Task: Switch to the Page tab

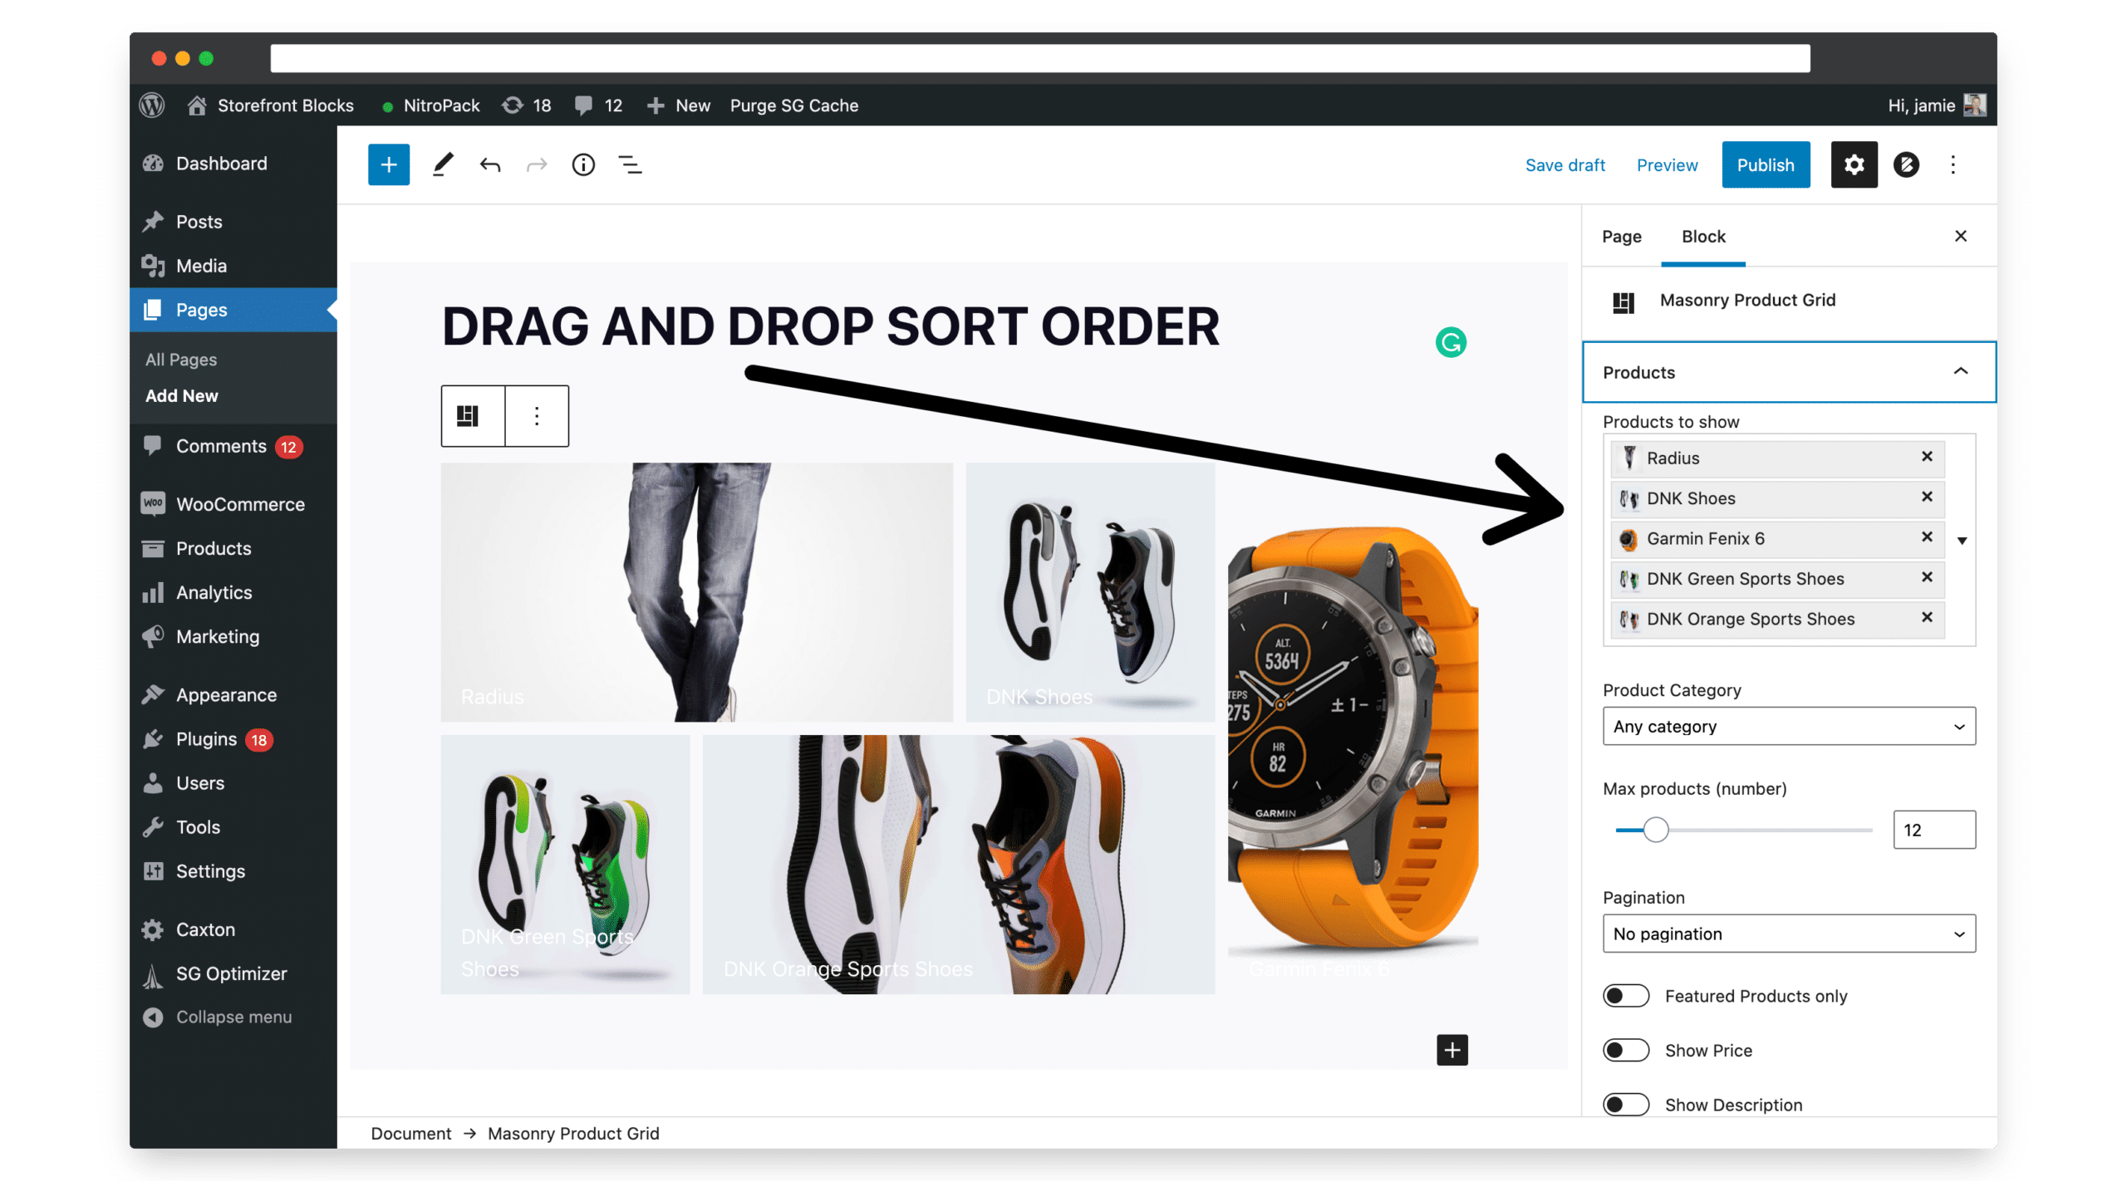Action: pyautogui.click(x=1621, y=237)
